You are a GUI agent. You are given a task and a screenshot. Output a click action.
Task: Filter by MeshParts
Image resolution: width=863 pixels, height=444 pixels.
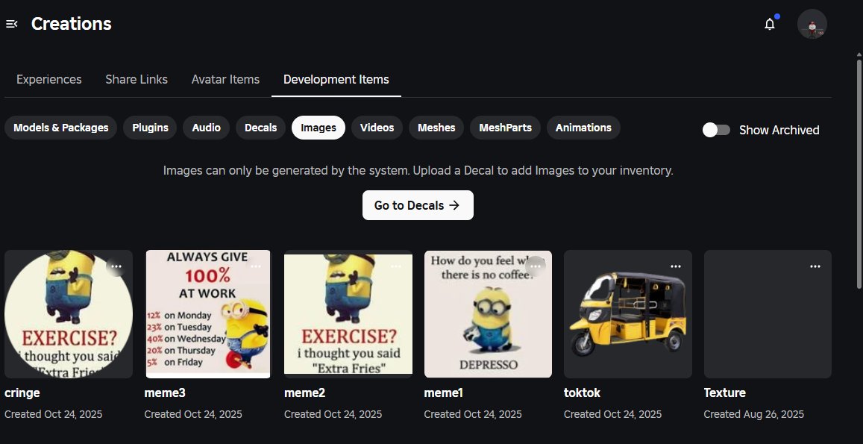coord(505,128)
